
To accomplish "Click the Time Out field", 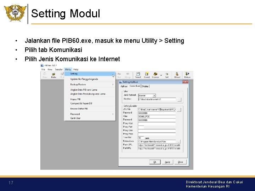I will pos(141,138).
